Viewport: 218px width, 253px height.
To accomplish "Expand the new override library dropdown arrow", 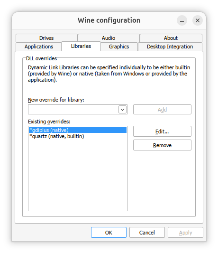I will pyautogui.click(x=122, y=110).
